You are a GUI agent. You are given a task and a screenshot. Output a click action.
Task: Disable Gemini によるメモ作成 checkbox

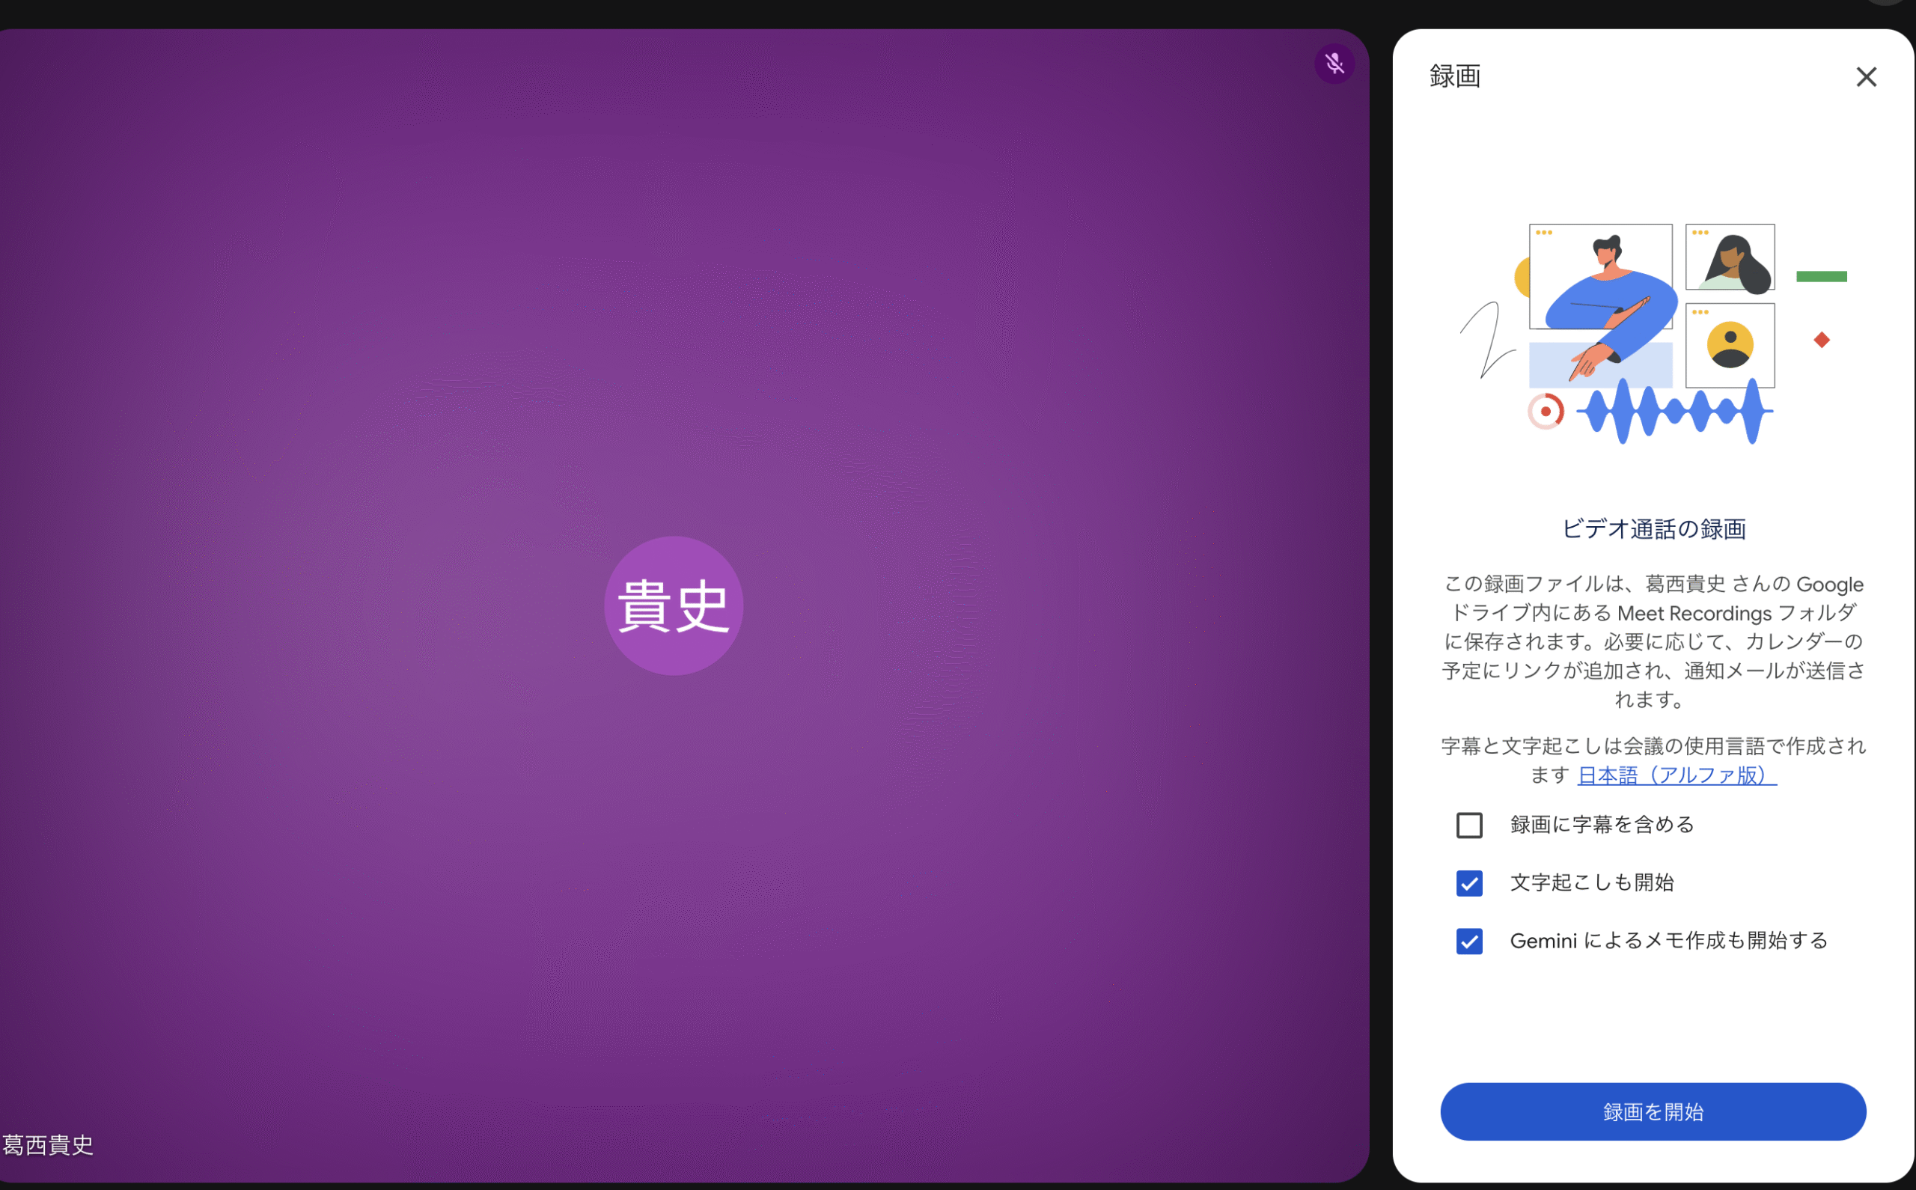[1469, 941]
